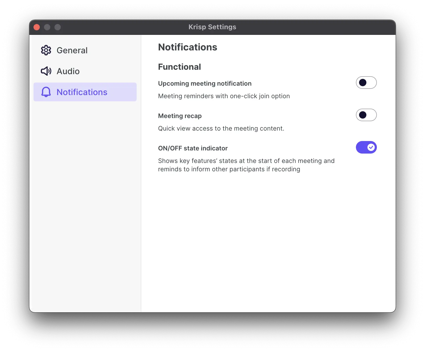Click the Notifications page heading
425x351 pixels.
point(188,47)
